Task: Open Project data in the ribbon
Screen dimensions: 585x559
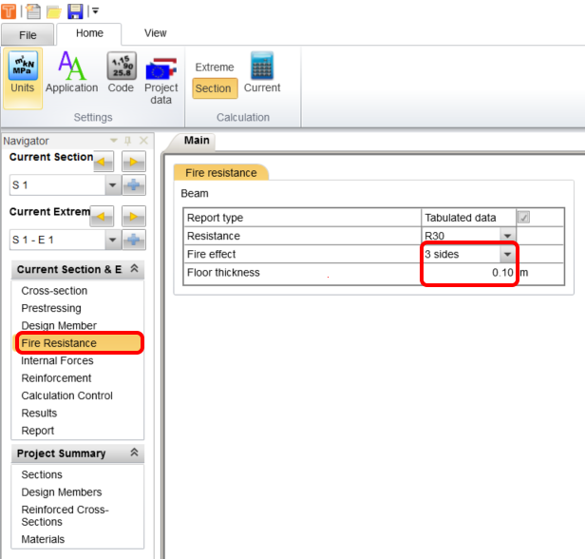Action: pos(160,78)
